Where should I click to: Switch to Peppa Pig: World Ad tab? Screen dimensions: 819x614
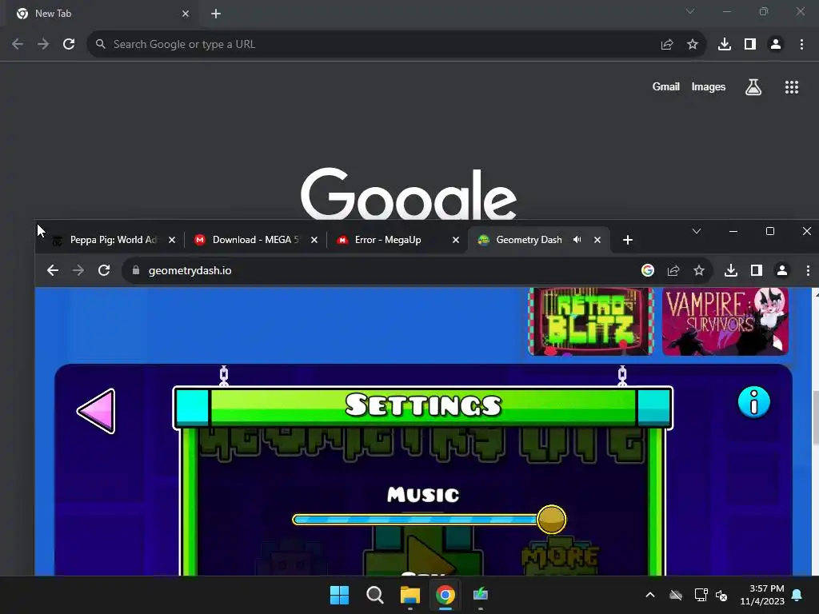[113, 240]
